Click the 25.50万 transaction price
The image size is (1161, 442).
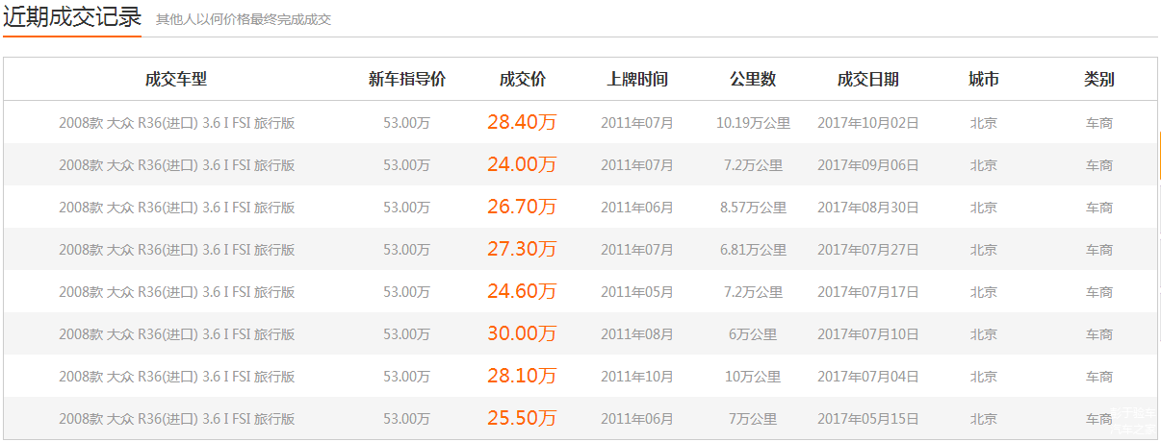(x=522, y=419)
